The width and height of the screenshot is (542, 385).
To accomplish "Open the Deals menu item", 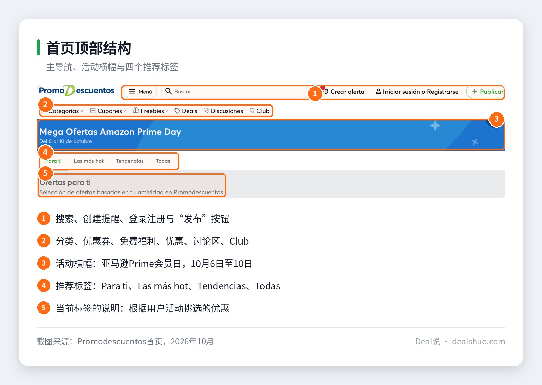I will click(x=186, y=111).
